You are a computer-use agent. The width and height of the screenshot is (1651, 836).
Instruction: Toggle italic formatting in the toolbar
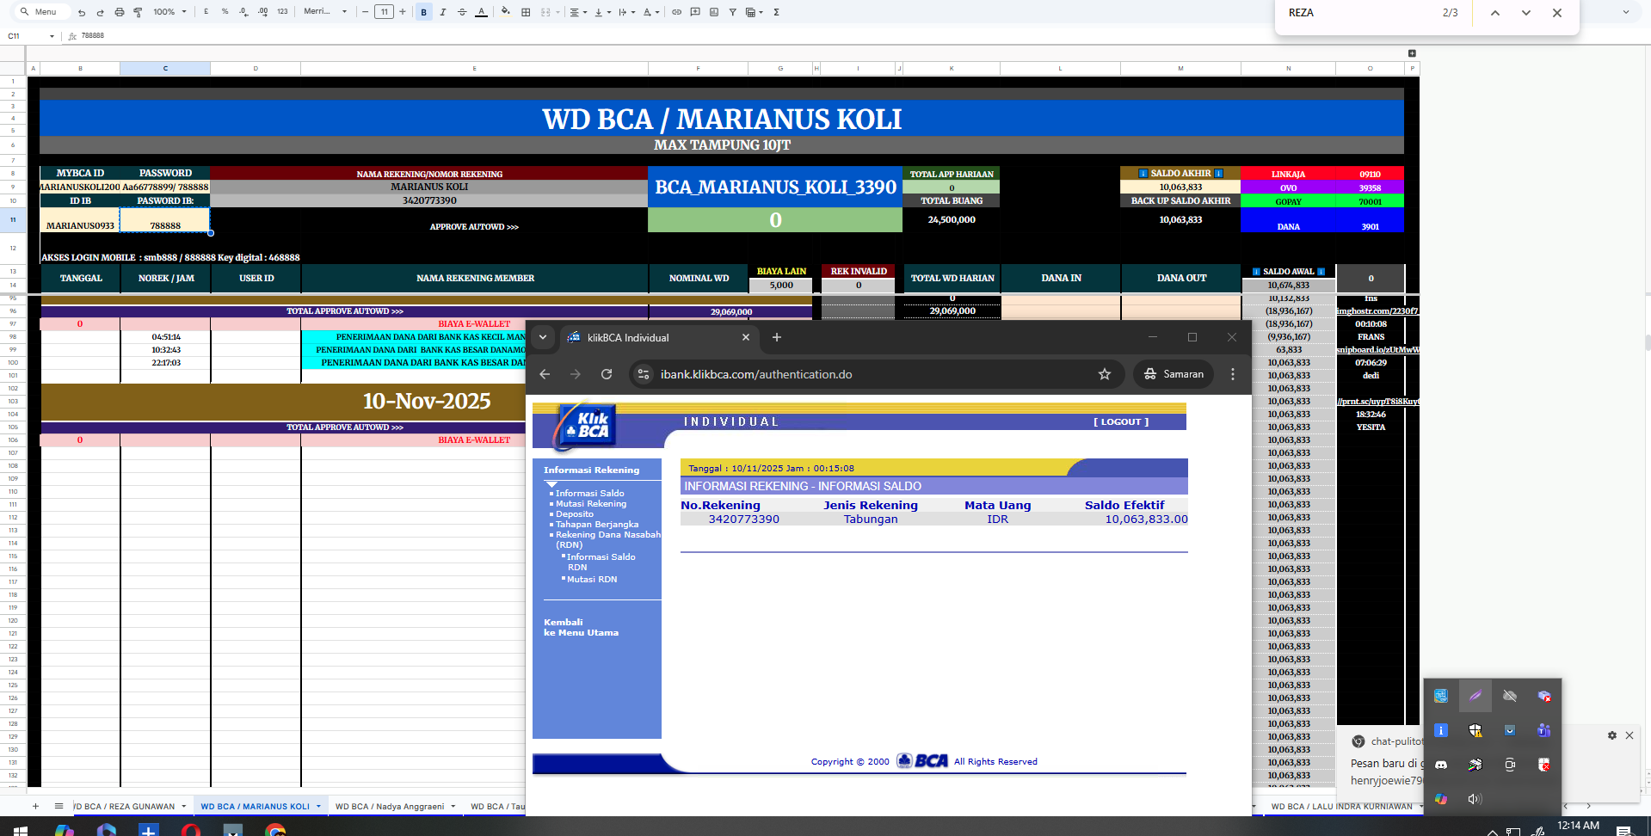(443, 12)
